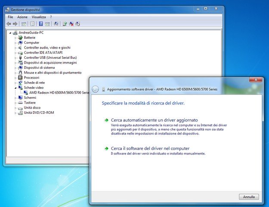
Task: Choose Cerca il software del driver nel computer
Action: click(x=150, y=148)
